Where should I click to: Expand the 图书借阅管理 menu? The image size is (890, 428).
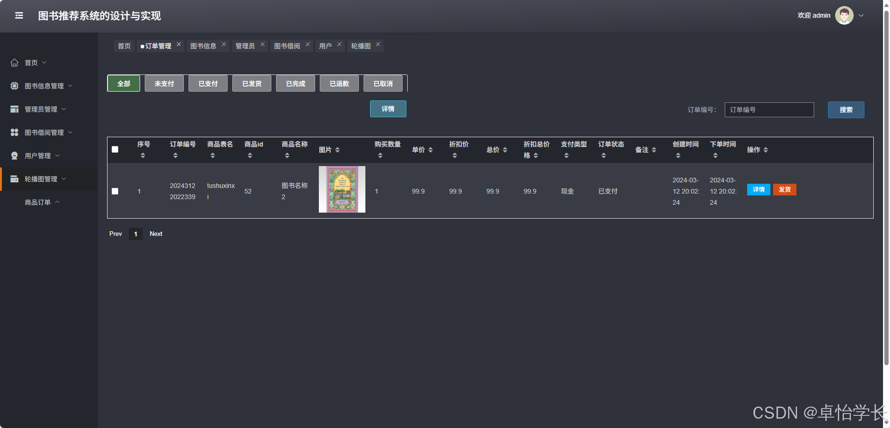[x=70, y=132]
